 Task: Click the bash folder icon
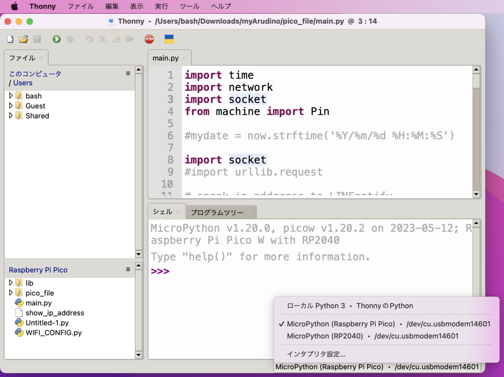[x=19, y=96]
